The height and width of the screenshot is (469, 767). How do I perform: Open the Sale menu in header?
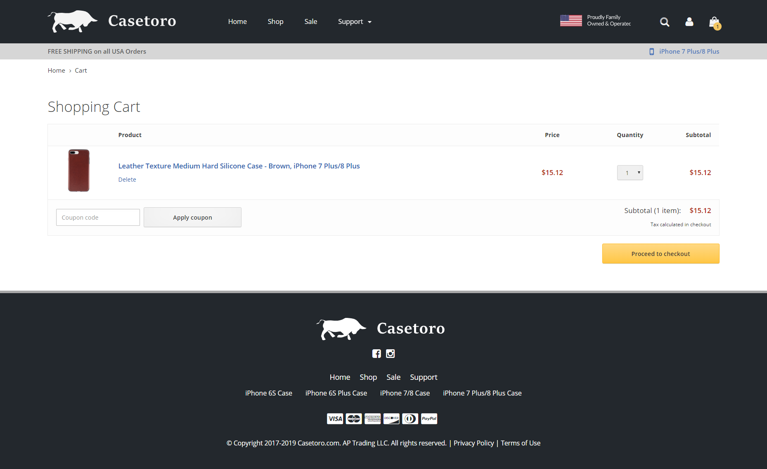coord(310,21)
